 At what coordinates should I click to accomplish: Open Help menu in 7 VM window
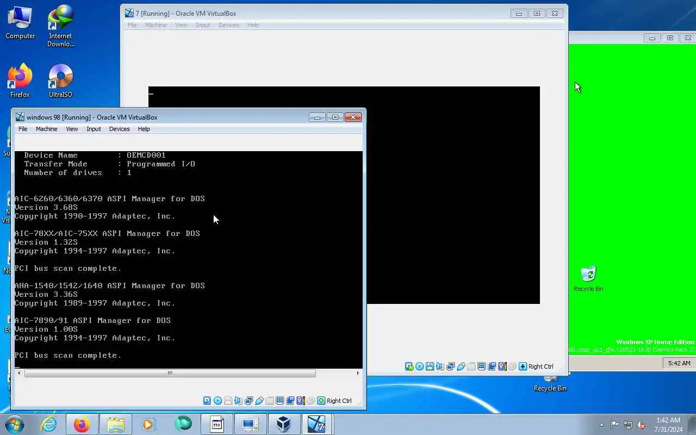(x=253, y=25)
